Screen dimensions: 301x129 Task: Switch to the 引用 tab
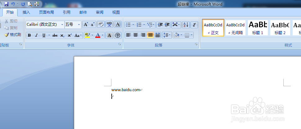(x=67, y=12)
